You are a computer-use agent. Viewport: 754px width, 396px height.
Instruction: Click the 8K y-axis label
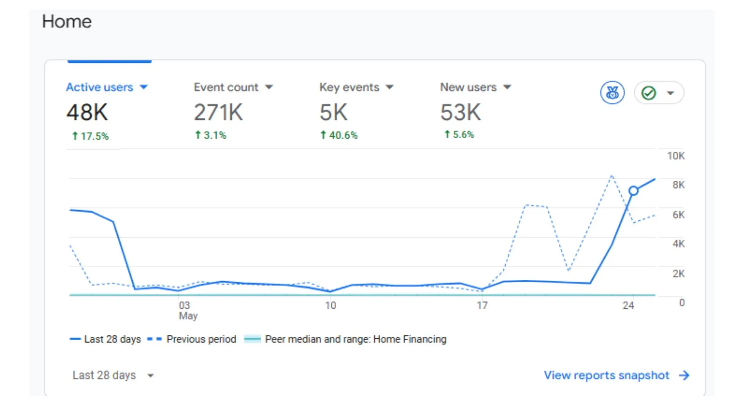pos(679,185)
